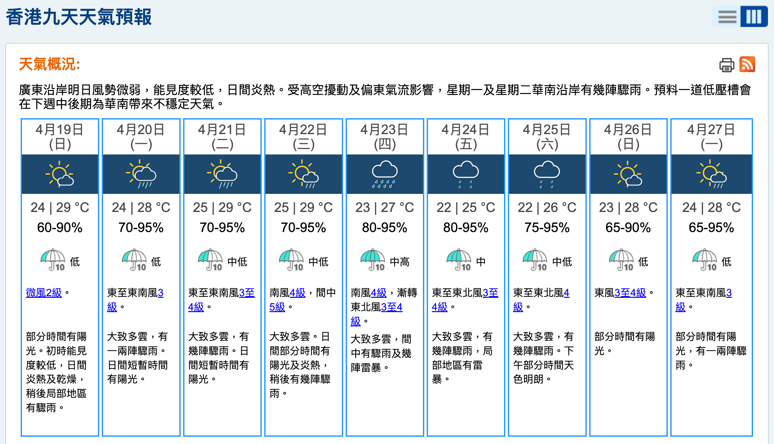Open the 微風2級 wind link
Viewport: 774px width, 444px height.
pos(44,293)
